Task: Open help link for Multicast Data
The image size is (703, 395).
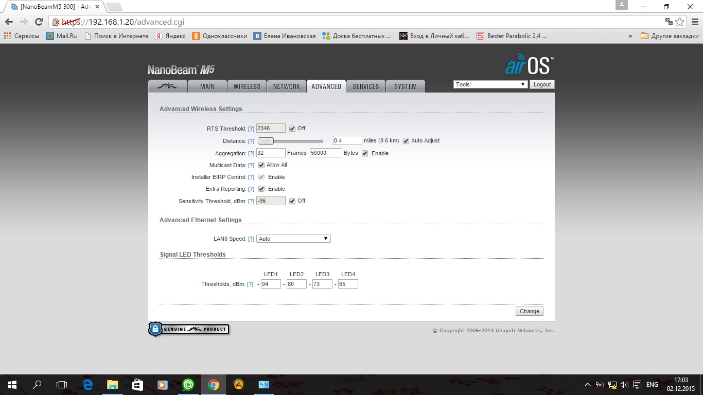Action: (251, 165)
